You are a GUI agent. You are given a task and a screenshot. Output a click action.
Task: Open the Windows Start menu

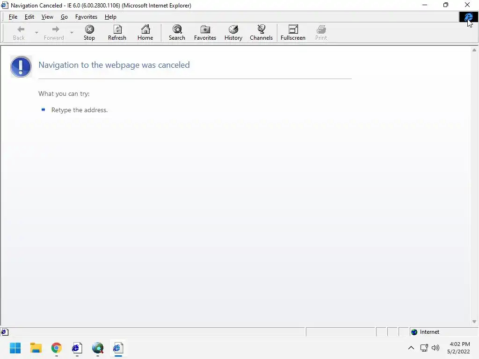[15, 348]
